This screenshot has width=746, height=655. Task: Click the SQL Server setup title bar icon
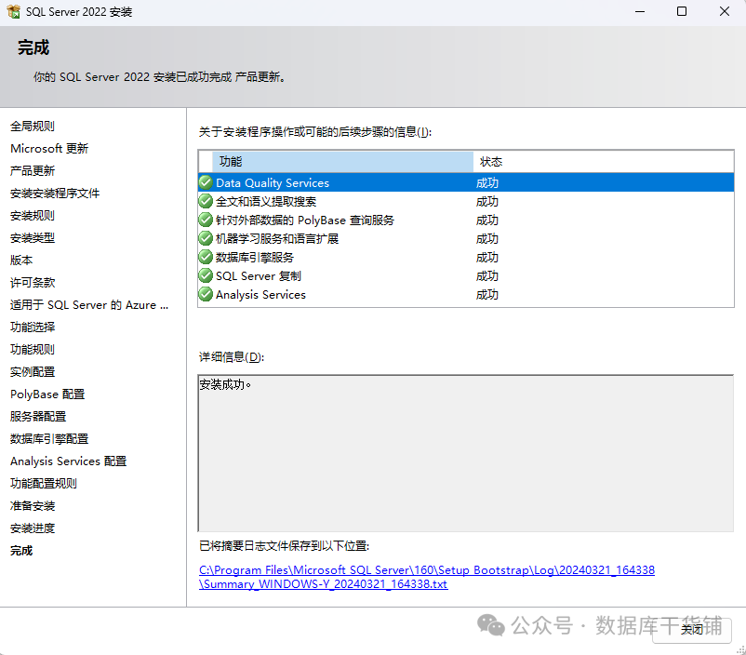pos(13,11)
